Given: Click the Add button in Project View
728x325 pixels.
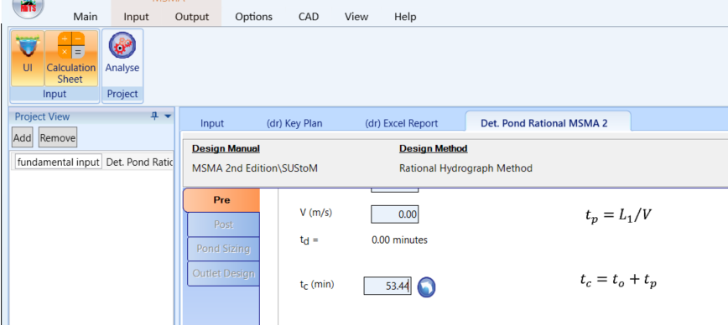Looking at the screenshot, I should click(23, 137).
